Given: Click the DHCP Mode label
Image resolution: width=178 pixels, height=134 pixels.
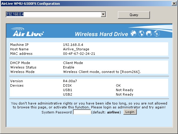Looking at the screenshot, I should point(20,63).
